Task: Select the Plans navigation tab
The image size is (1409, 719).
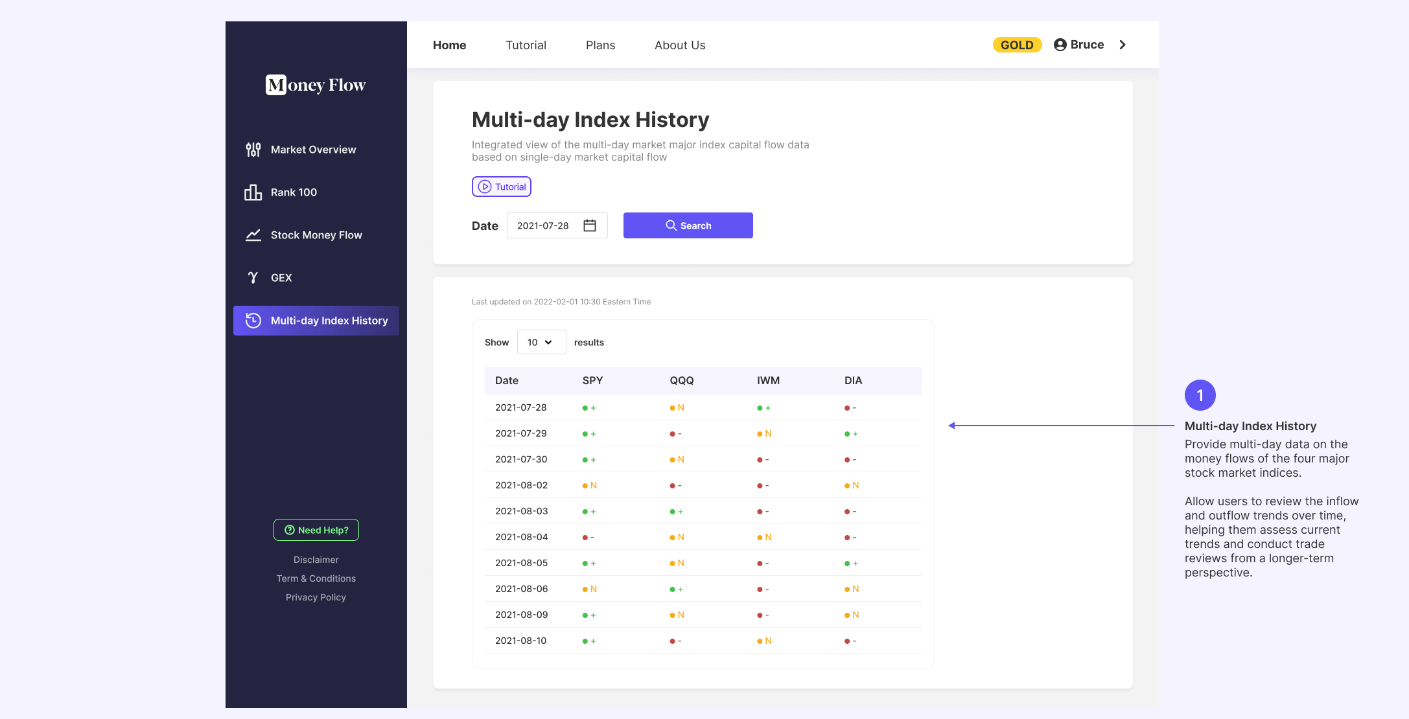Action: (600, 44)
